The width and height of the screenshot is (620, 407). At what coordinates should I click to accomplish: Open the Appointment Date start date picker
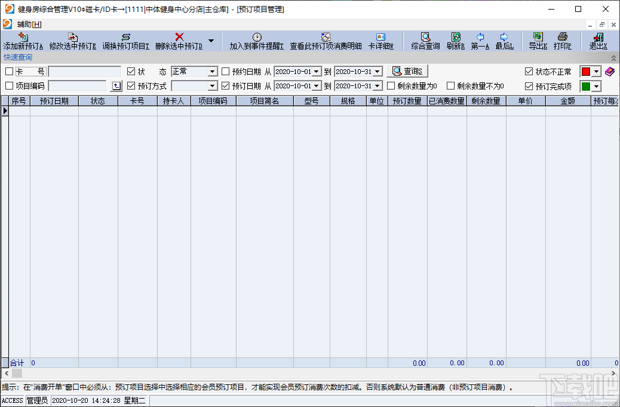tap(317, 72)
